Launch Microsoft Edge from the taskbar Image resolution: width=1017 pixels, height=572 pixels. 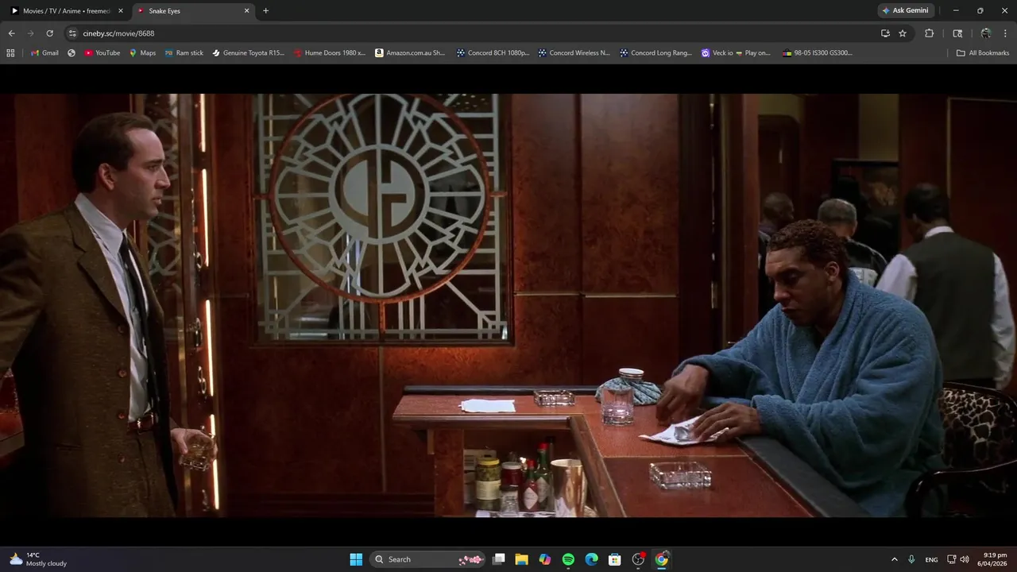pos(591,559)
